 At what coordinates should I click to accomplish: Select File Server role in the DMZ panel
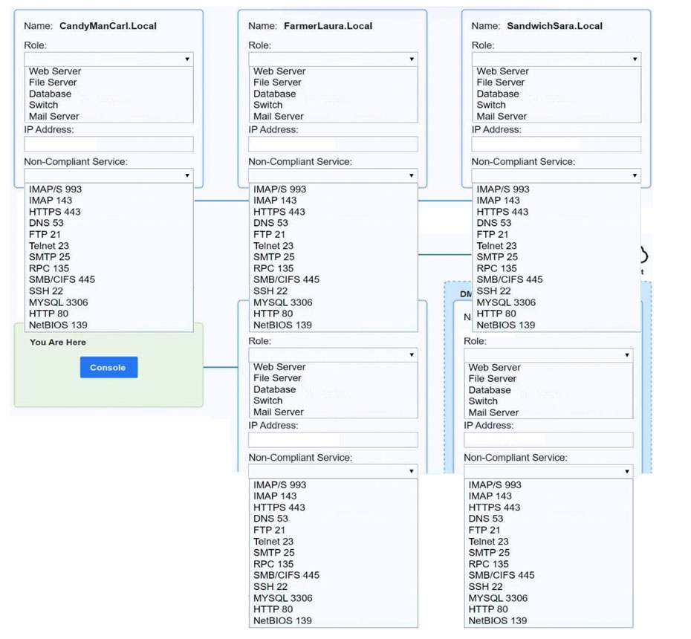coord(492,379)
